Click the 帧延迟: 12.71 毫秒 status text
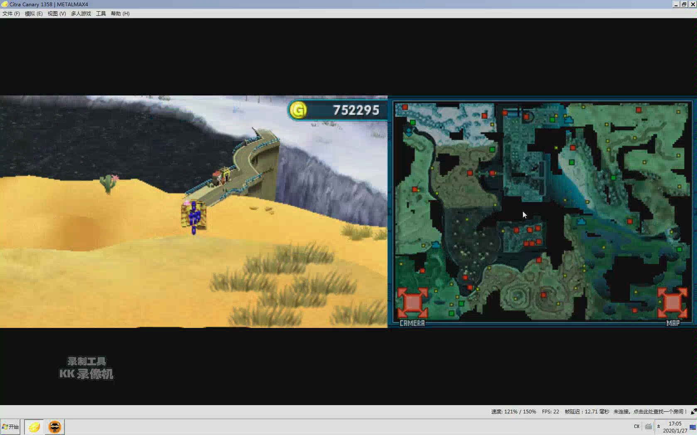This screenshot has width=697, height=435. [587, 412]
